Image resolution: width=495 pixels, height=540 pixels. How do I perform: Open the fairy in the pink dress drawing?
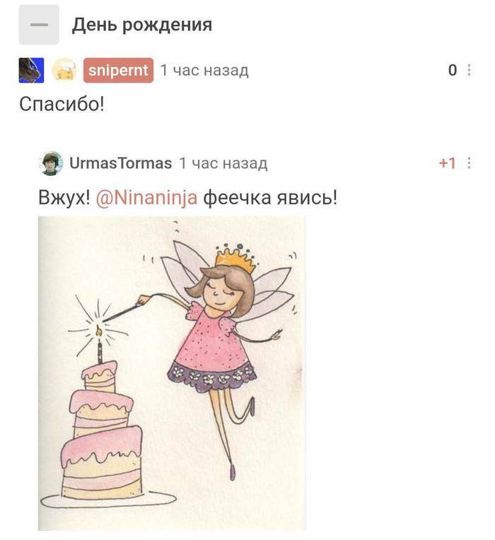(172, 373)
